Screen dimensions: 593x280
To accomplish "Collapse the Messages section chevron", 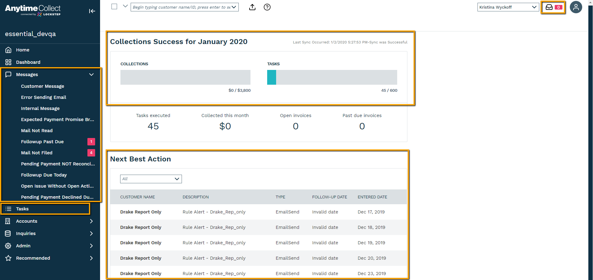I will click(x=91, y=75).
